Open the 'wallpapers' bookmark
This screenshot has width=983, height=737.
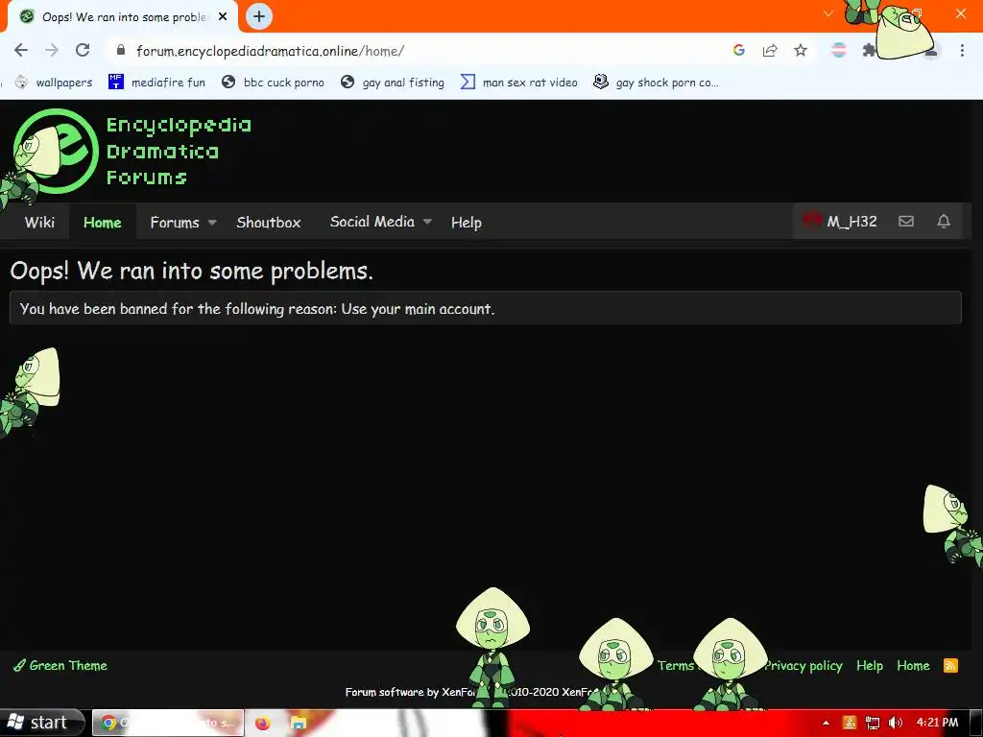(54, 83)
